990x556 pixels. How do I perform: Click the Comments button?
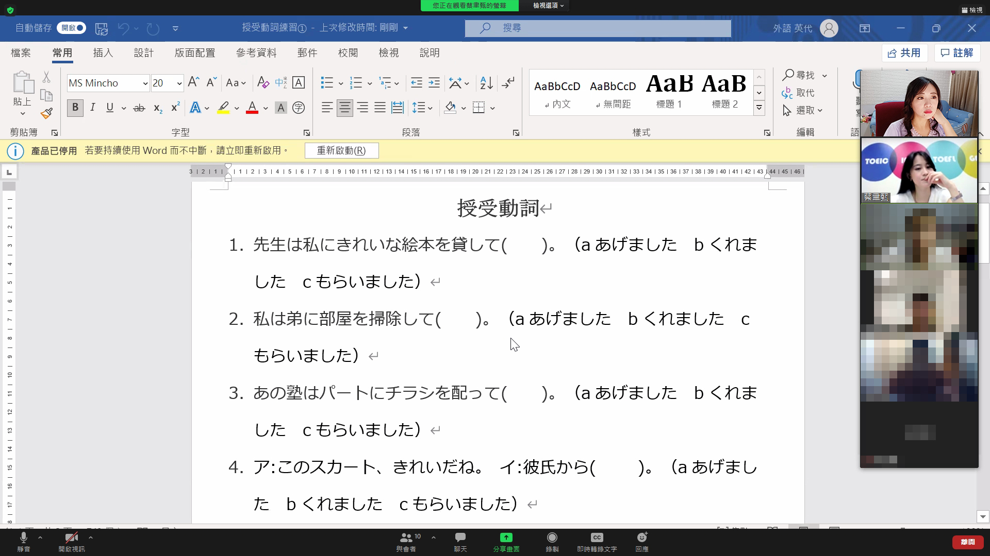pyautogui.click(x=956, y=53)
